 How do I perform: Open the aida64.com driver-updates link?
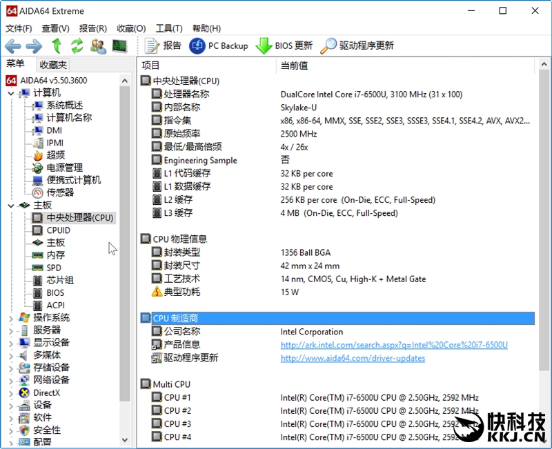pos(353,358)
